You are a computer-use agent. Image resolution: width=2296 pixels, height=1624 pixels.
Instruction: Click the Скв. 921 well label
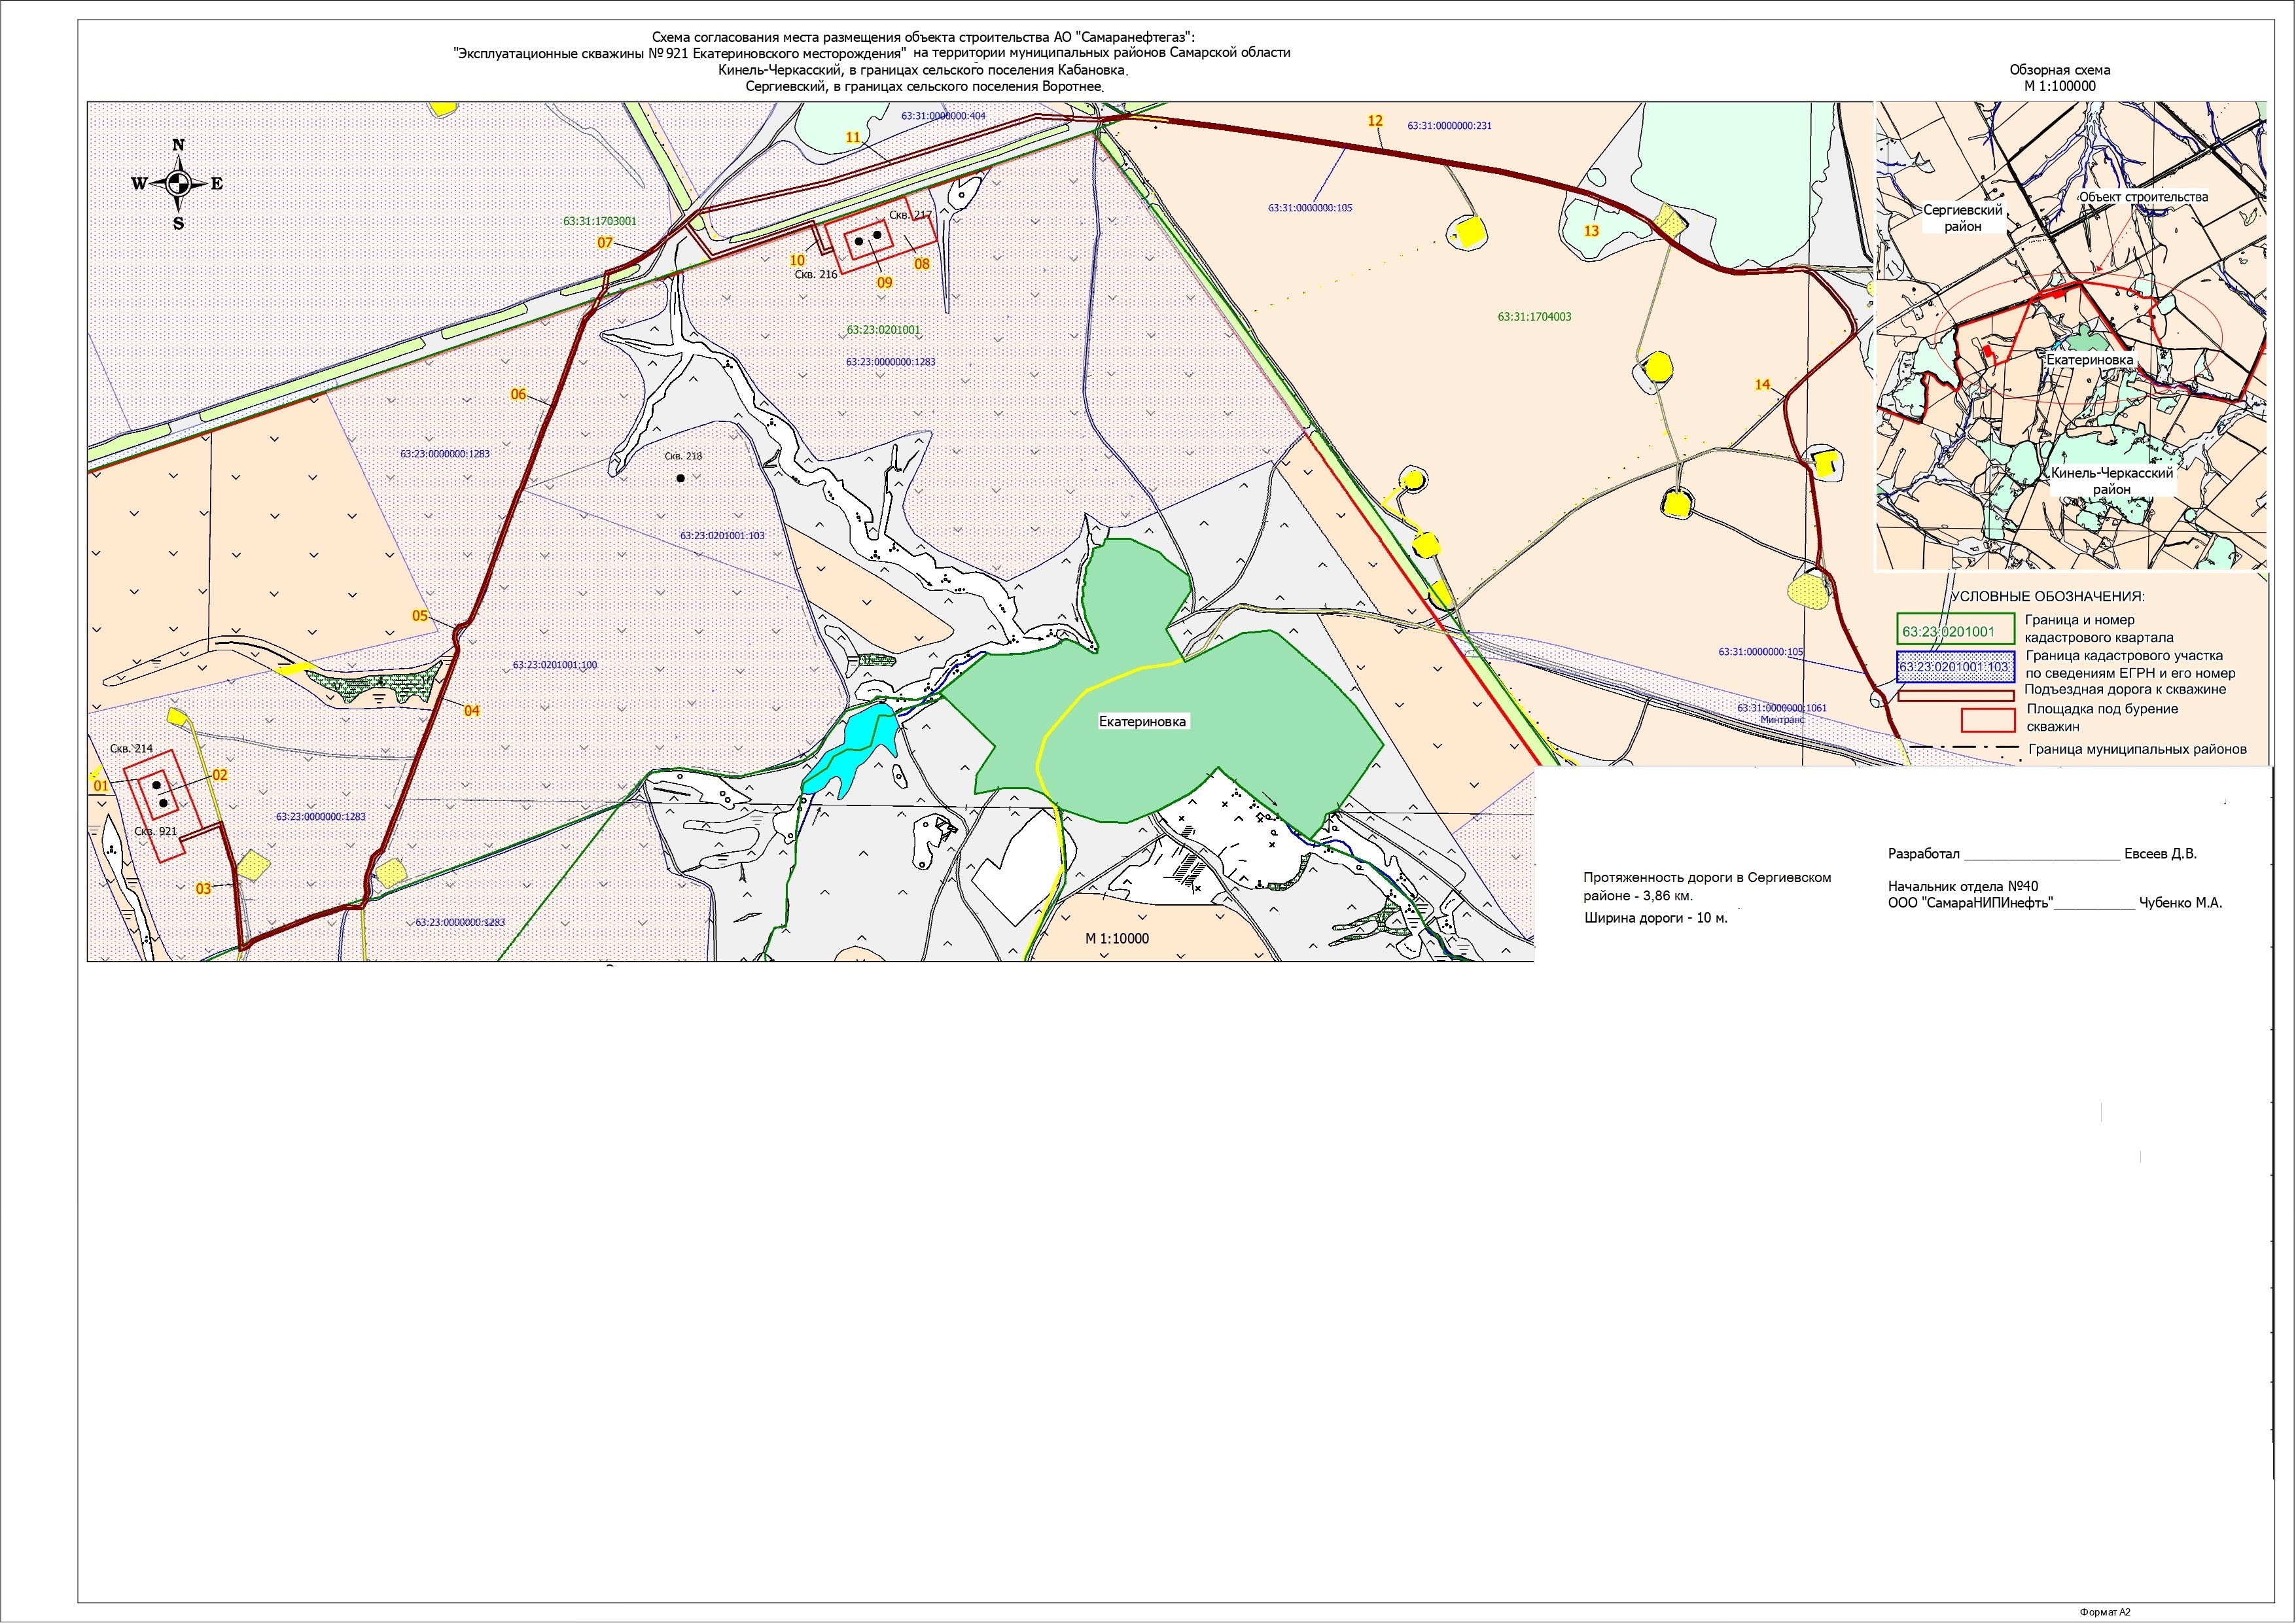click(x=155, y=831)
